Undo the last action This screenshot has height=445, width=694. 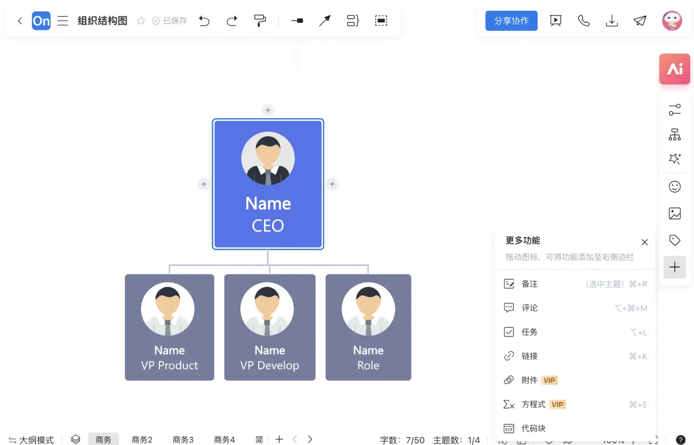[204, 21]
